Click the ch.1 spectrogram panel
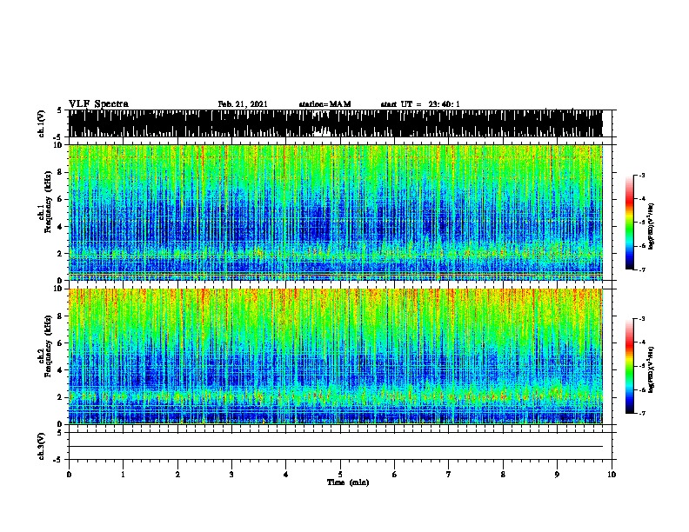The width and height of the screenshot is (689, 532). point(335,212)
